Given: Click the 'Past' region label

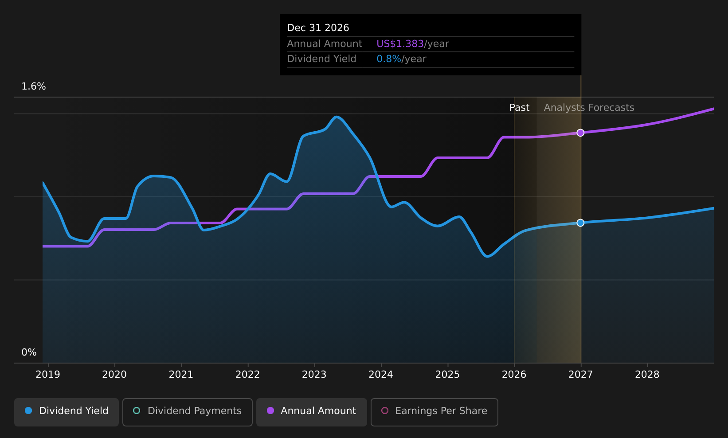Looking at the screenshot, I should click(x=519, y=108).
